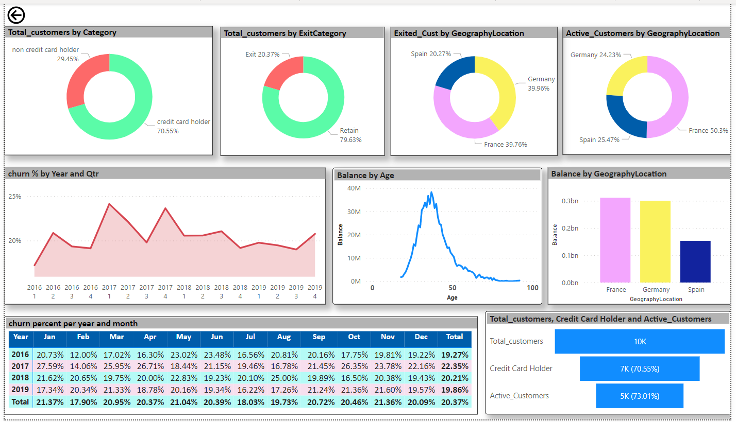Click the Active_Customers bar showing 5K
Screen dimensions: 736x422
(640, 396)
